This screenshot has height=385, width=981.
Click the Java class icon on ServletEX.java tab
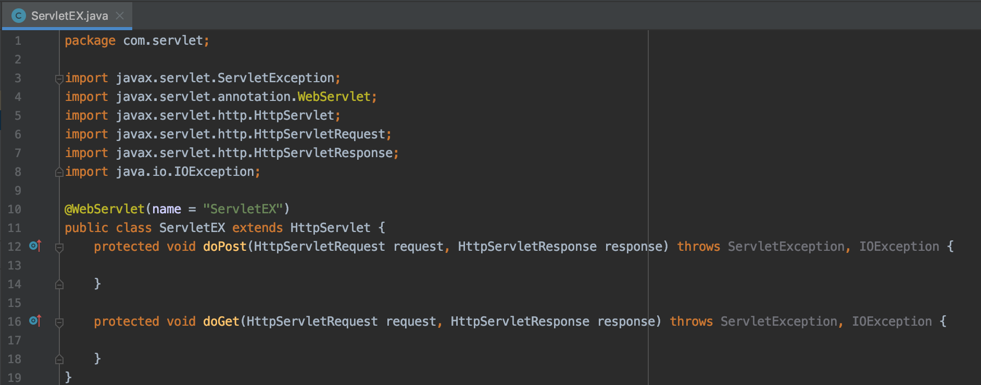coord(18,16)
